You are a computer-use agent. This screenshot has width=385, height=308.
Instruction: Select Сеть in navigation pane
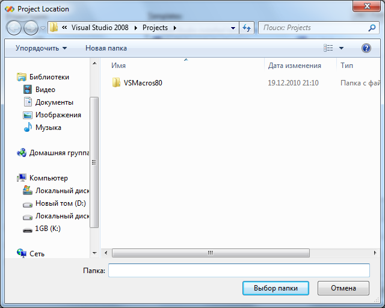[x=37, y=254]
